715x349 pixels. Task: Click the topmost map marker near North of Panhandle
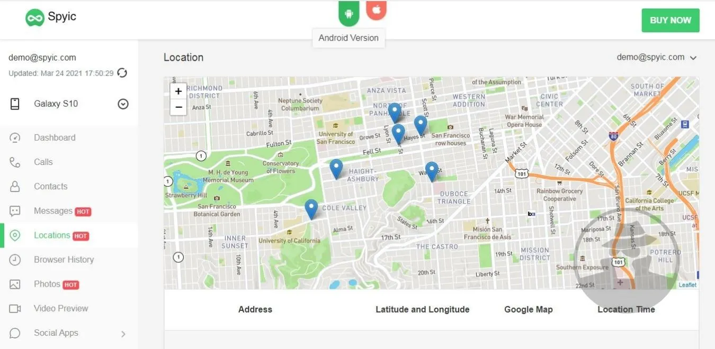[x=394, y=113]
